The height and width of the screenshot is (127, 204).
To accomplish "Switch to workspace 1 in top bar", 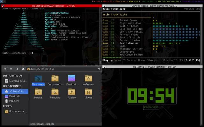I will tap(1, 1).
